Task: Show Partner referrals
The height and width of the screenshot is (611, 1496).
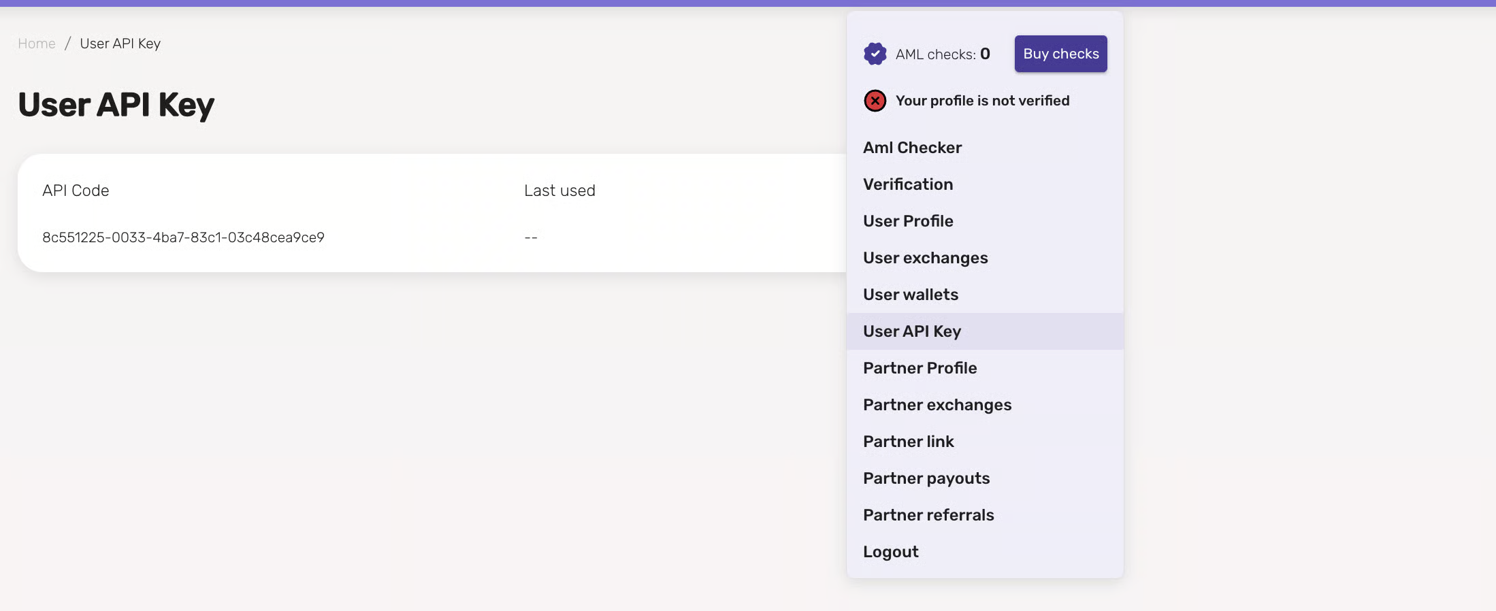Action: tap(928, 515)
